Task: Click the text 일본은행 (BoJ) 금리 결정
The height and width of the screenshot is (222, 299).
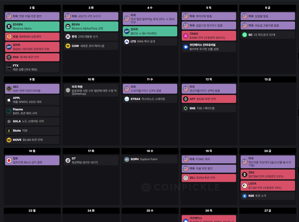Action: 28,163
